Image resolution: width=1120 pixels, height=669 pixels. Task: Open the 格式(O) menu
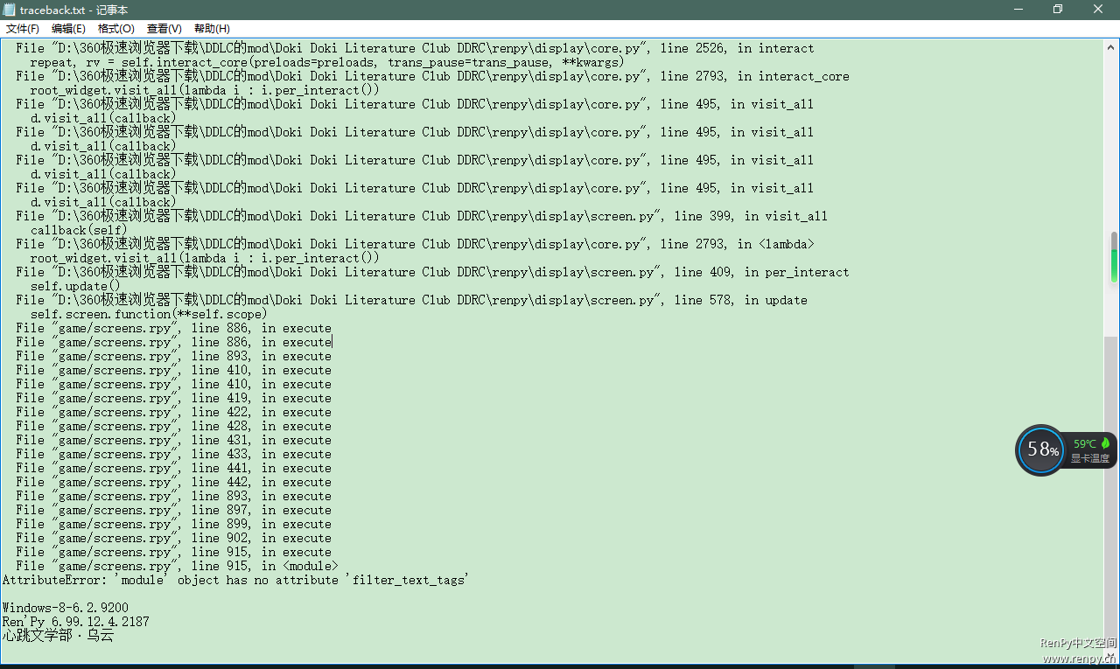[116, 29]
